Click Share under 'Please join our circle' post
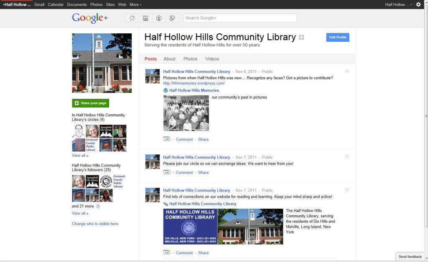 point(204,172)
